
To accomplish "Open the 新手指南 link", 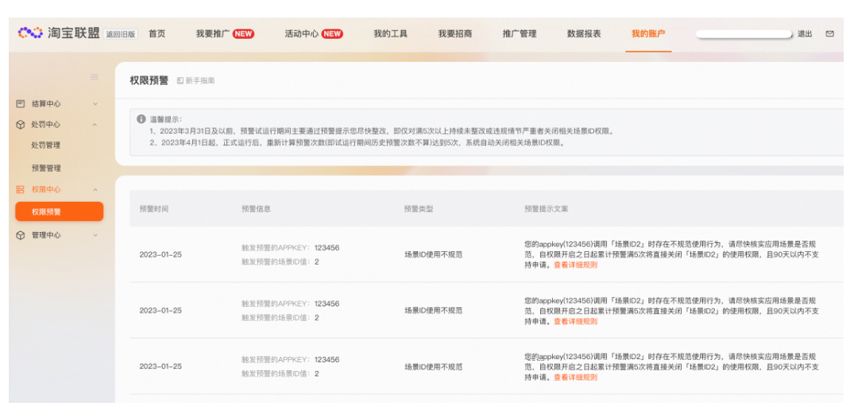I will [200, 80].
